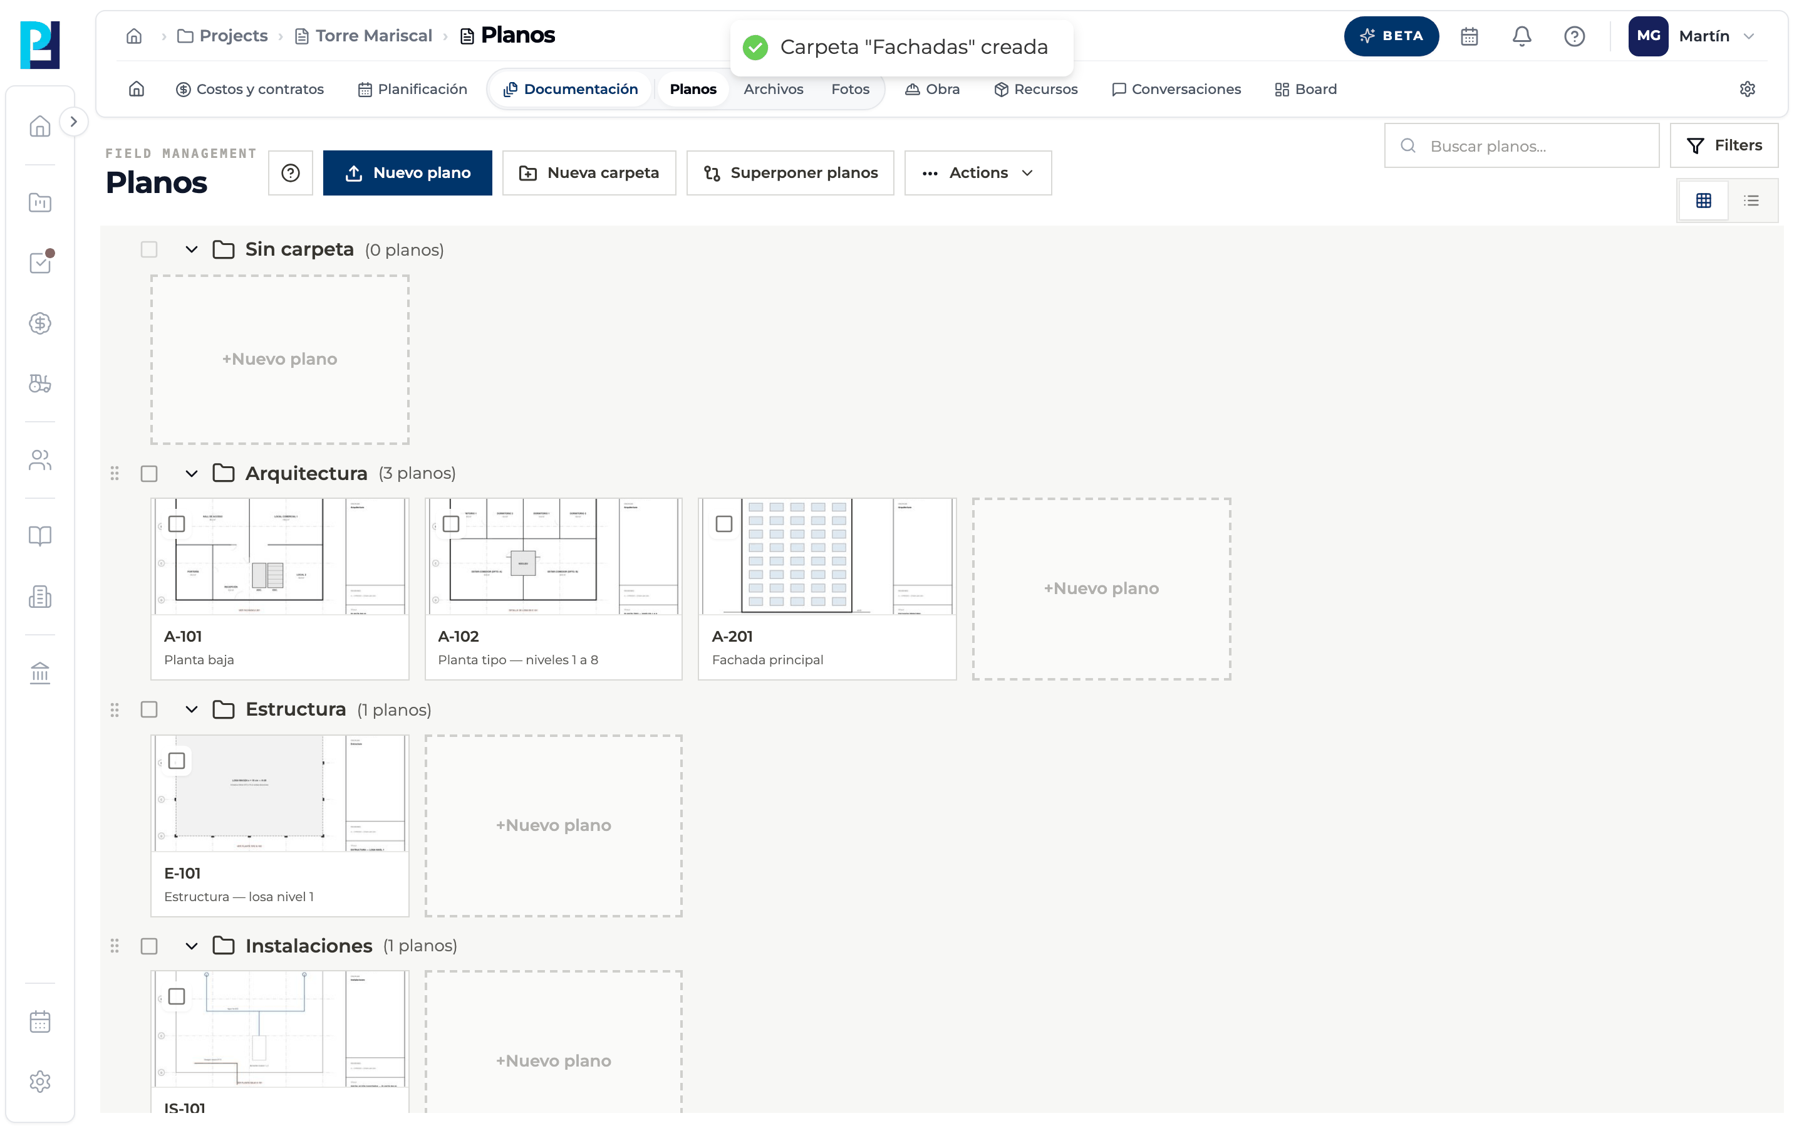Screen dimensions: 1804x1128
Task: Collapse the Instalaciones folder
Action: (x=192, y=946)
